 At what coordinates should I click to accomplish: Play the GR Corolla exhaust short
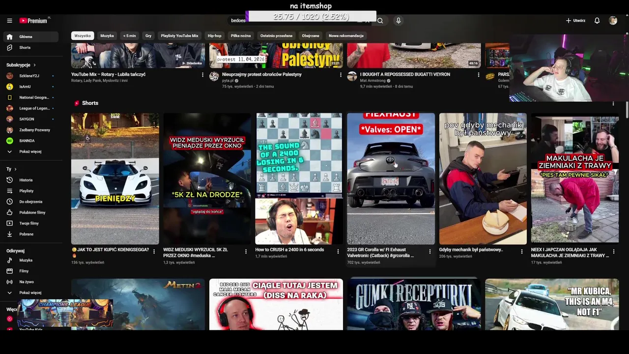click(x=391, y=178)
